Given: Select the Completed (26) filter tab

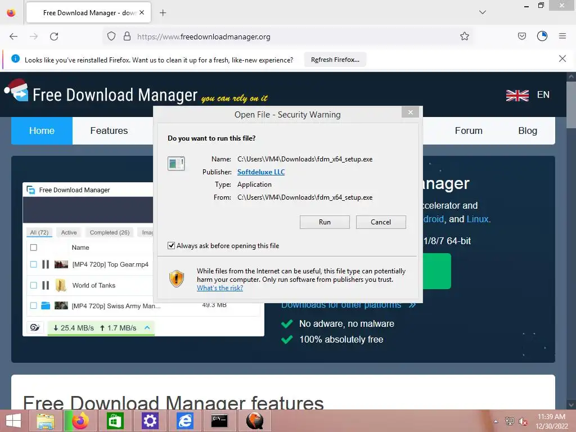Looking at the screenshot, I should (110, 232).
